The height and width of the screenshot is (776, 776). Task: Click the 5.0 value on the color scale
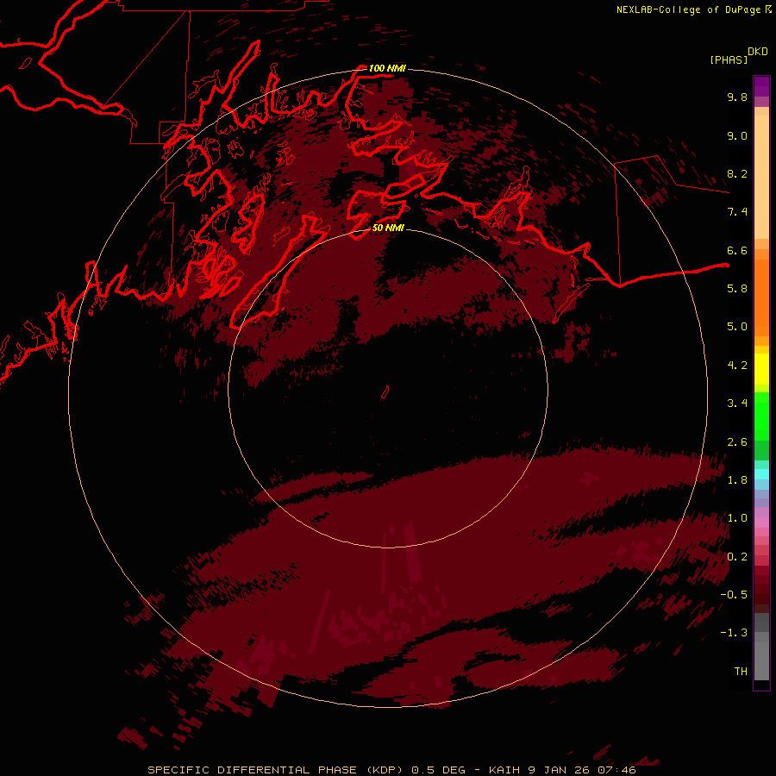(737, 327)
